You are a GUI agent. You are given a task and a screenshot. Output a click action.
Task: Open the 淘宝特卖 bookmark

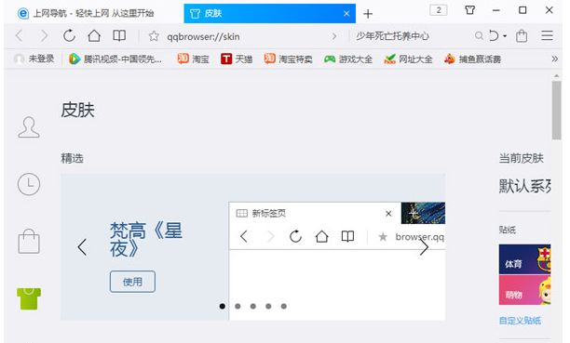289,59
